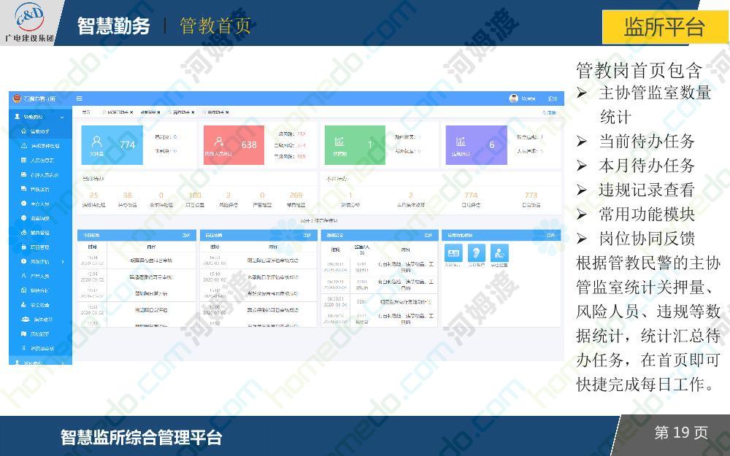
Task: Expand the sidebar item with right arrow chevron
Action: coord(63,261)
